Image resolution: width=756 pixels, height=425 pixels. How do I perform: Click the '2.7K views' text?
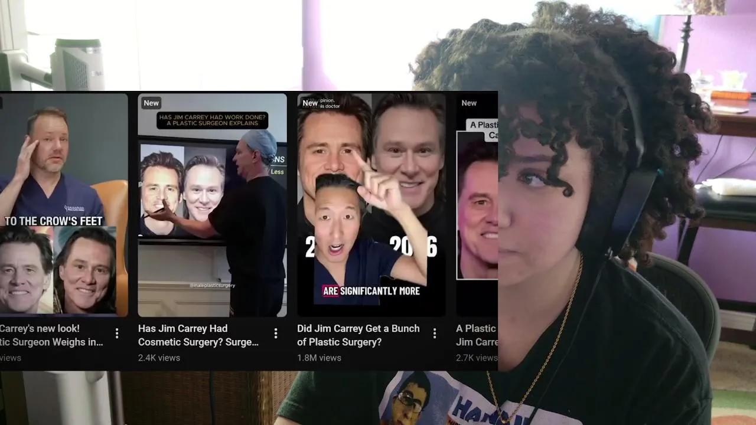click(477, 358)
